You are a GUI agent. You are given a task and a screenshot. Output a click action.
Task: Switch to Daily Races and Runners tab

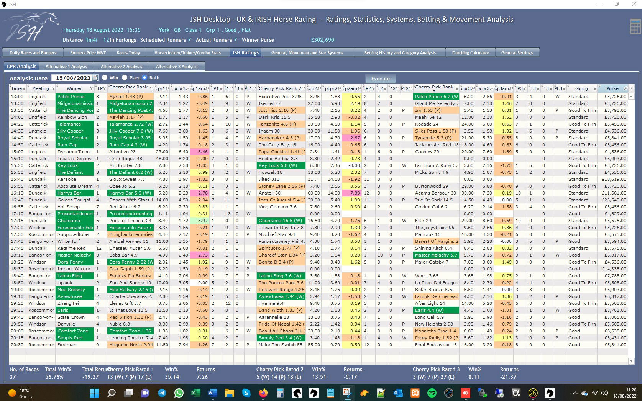click(33, 53)
